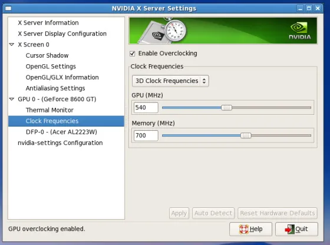Click the NVIDIA logo in banner
The width and height of the screenshot is (330, 245).
[300, 31]
